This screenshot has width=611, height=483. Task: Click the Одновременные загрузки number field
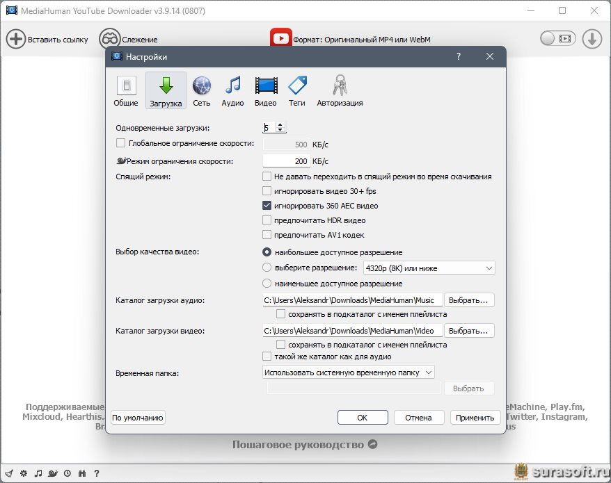[x=269, y=127]
